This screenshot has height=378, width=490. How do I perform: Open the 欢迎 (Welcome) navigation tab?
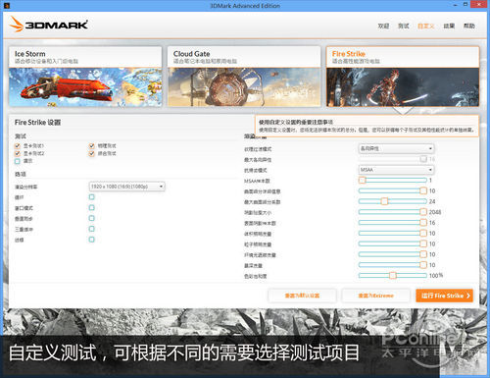(x=383, y=26)
